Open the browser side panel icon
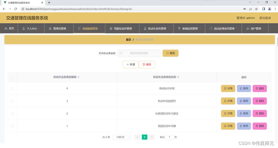The width and height of the screenshot is (278, 148). coord(264,9)
